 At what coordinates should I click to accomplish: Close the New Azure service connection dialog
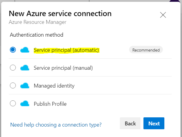click(163, 15)
